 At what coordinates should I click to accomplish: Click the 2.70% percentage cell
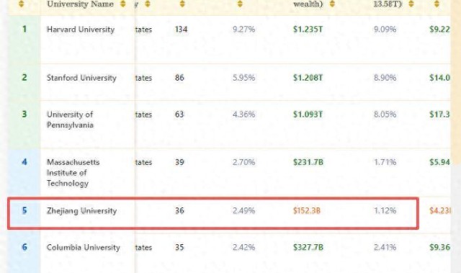coord(243,162)
